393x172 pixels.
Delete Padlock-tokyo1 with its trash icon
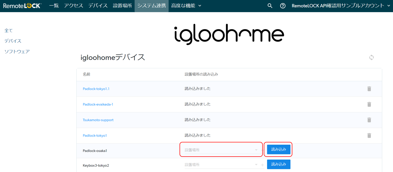pos(369,136)
